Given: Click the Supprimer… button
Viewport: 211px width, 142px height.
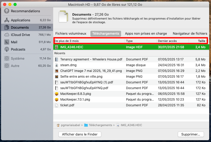Looking at the screenshot, I should click(x=191, y=134).
